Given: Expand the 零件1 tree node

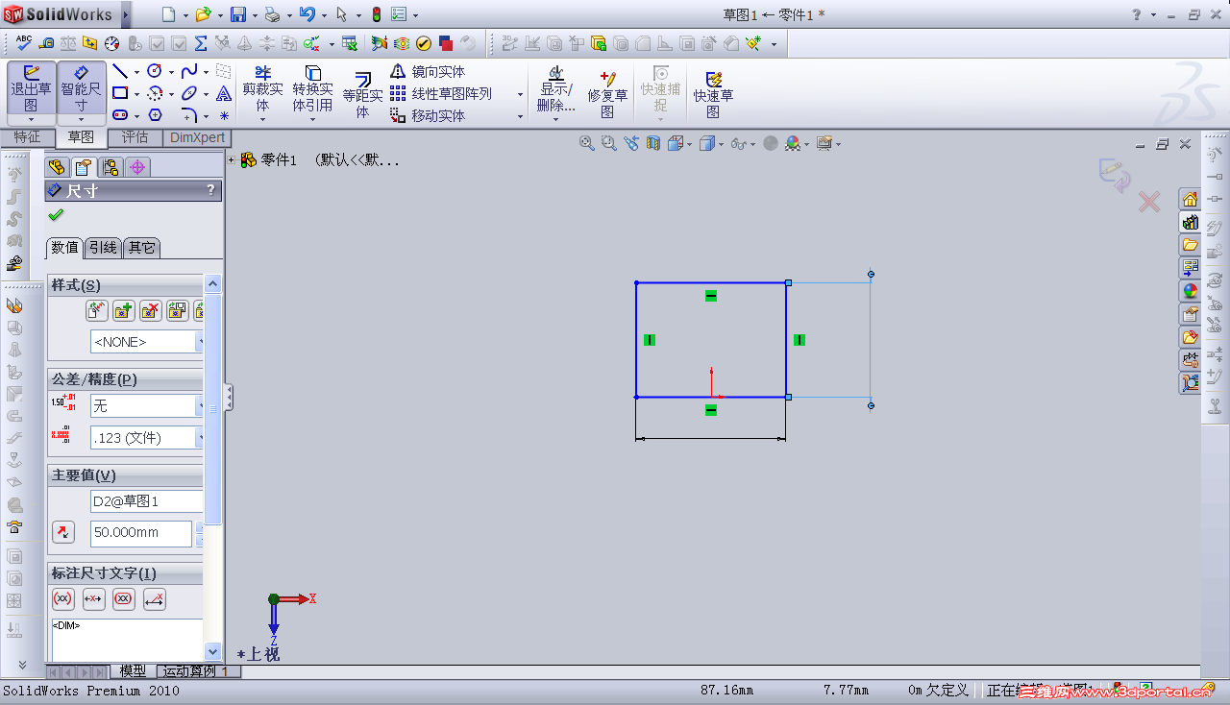Looking at the screenshot, I should pos(232,160).
